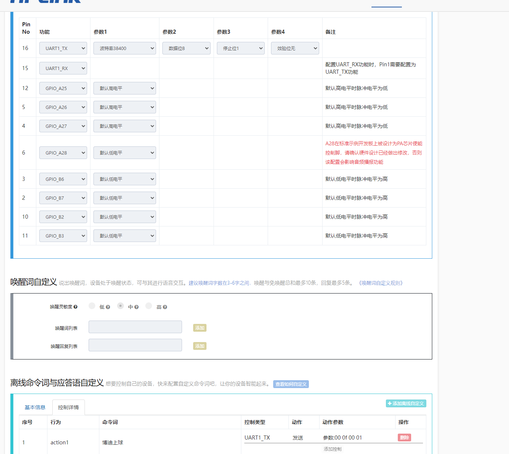
Task: Click the red 删除 button for action1
Action: tap(404, 438)
